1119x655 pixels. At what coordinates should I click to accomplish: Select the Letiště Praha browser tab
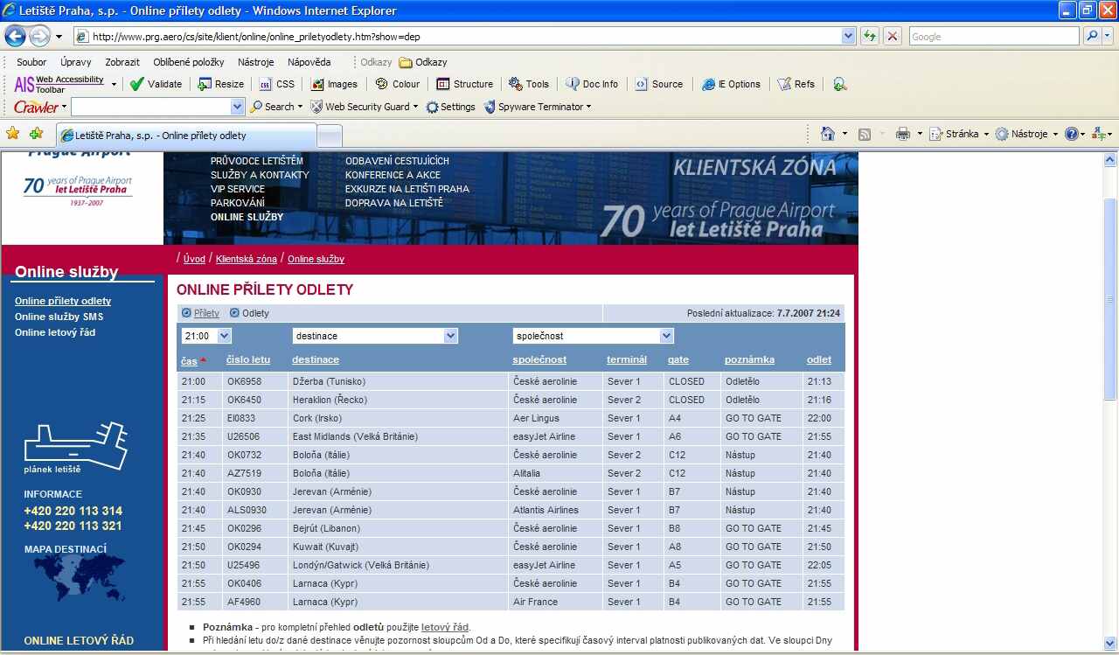pyautogui.click(x=186, y=136)
